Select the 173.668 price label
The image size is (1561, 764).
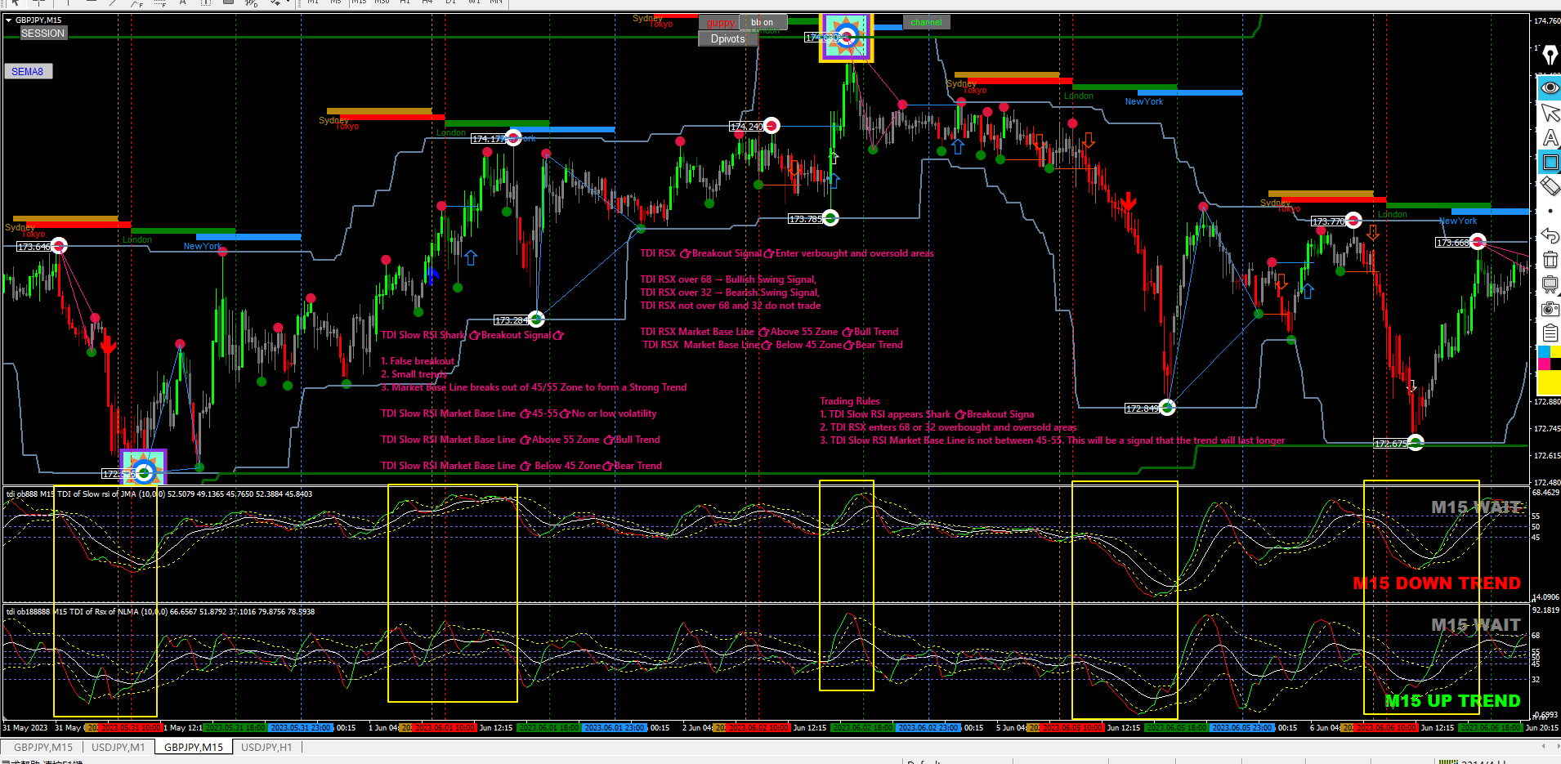1452,243
